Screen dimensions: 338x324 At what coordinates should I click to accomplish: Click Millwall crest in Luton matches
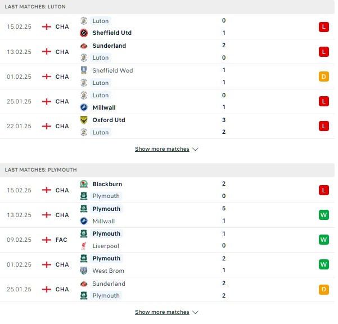(x=84, y=107)
